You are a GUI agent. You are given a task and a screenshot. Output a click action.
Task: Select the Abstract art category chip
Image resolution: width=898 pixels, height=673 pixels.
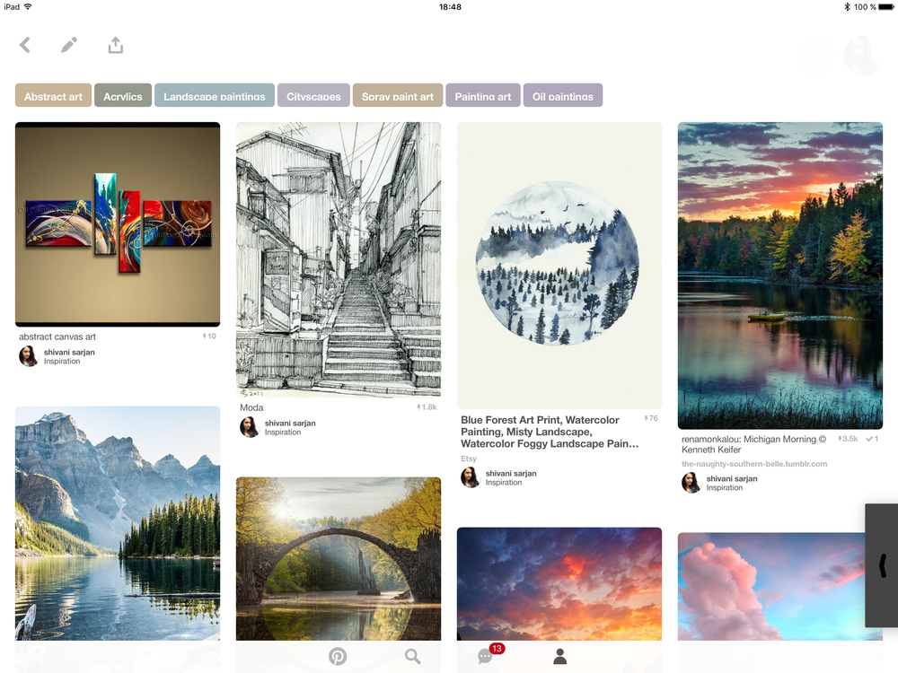(53, 96)
